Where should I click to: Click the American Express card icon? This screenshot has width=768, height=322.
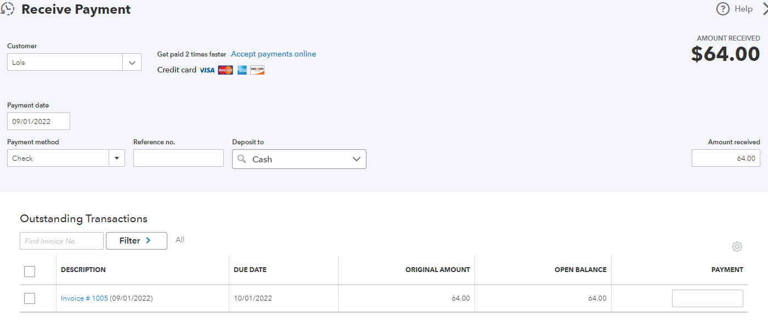[x=242, y=70]
